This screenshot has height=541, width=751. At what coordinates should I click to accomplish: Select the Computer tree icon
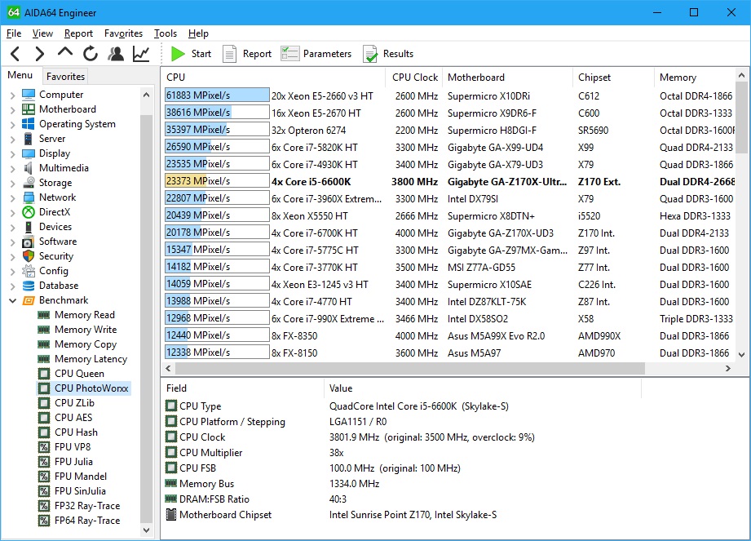(x=29, y=95)
